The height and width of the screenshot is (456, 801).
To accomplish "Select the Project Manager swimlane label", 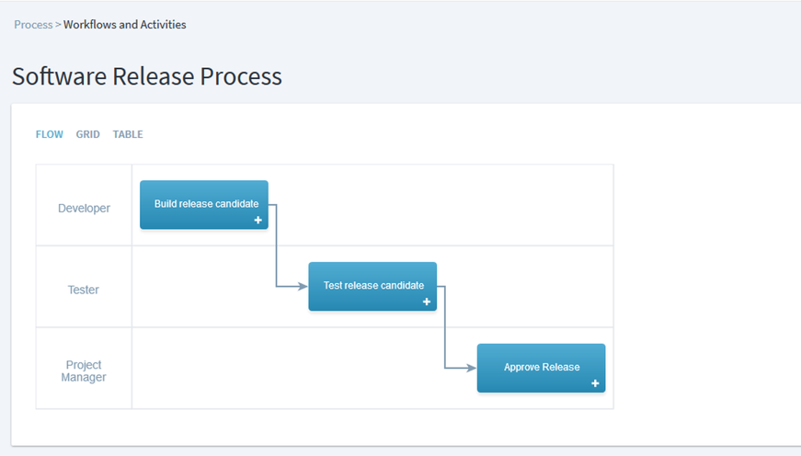I will click(x=84, y=370).
